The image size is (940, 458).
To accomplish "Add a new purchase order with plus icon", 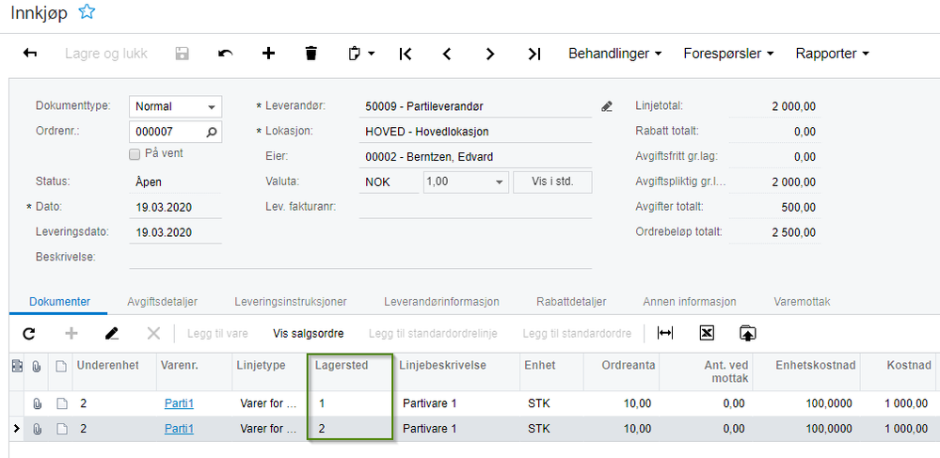I will 268,54.
